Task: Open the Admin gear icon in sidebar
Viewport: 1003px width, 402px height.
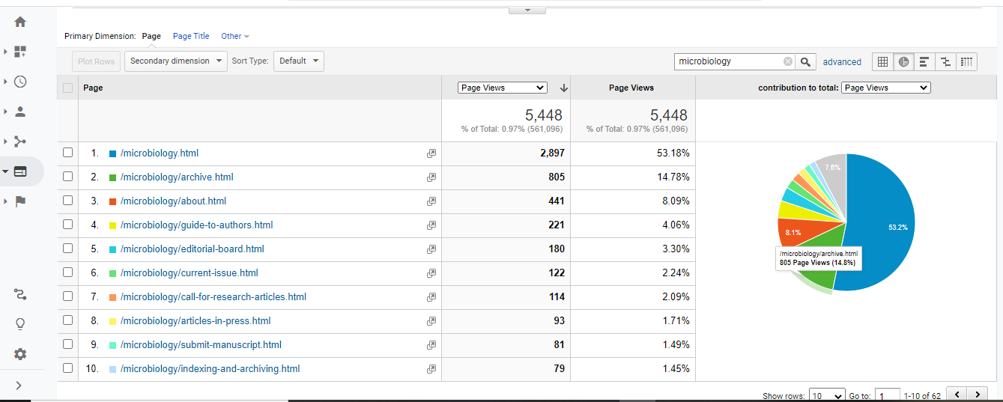Action: tap(20, 354)
